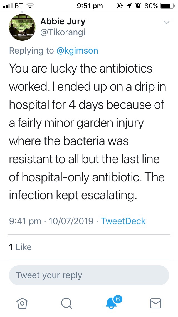View who liked via 1 Like
This screenshot has width=178, height=317.
coord(20,247)
